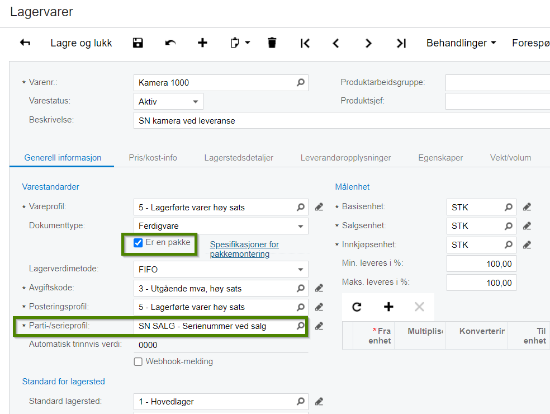Open the Varestatus dropdown
The width and height of the screenshot is (550, 414).
pos(168,101)
